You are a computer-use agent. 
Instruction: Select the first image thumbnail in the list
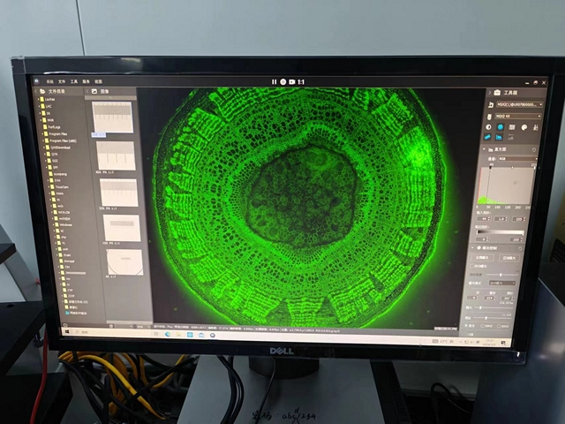pyautogui.click(x=112, y=117)
